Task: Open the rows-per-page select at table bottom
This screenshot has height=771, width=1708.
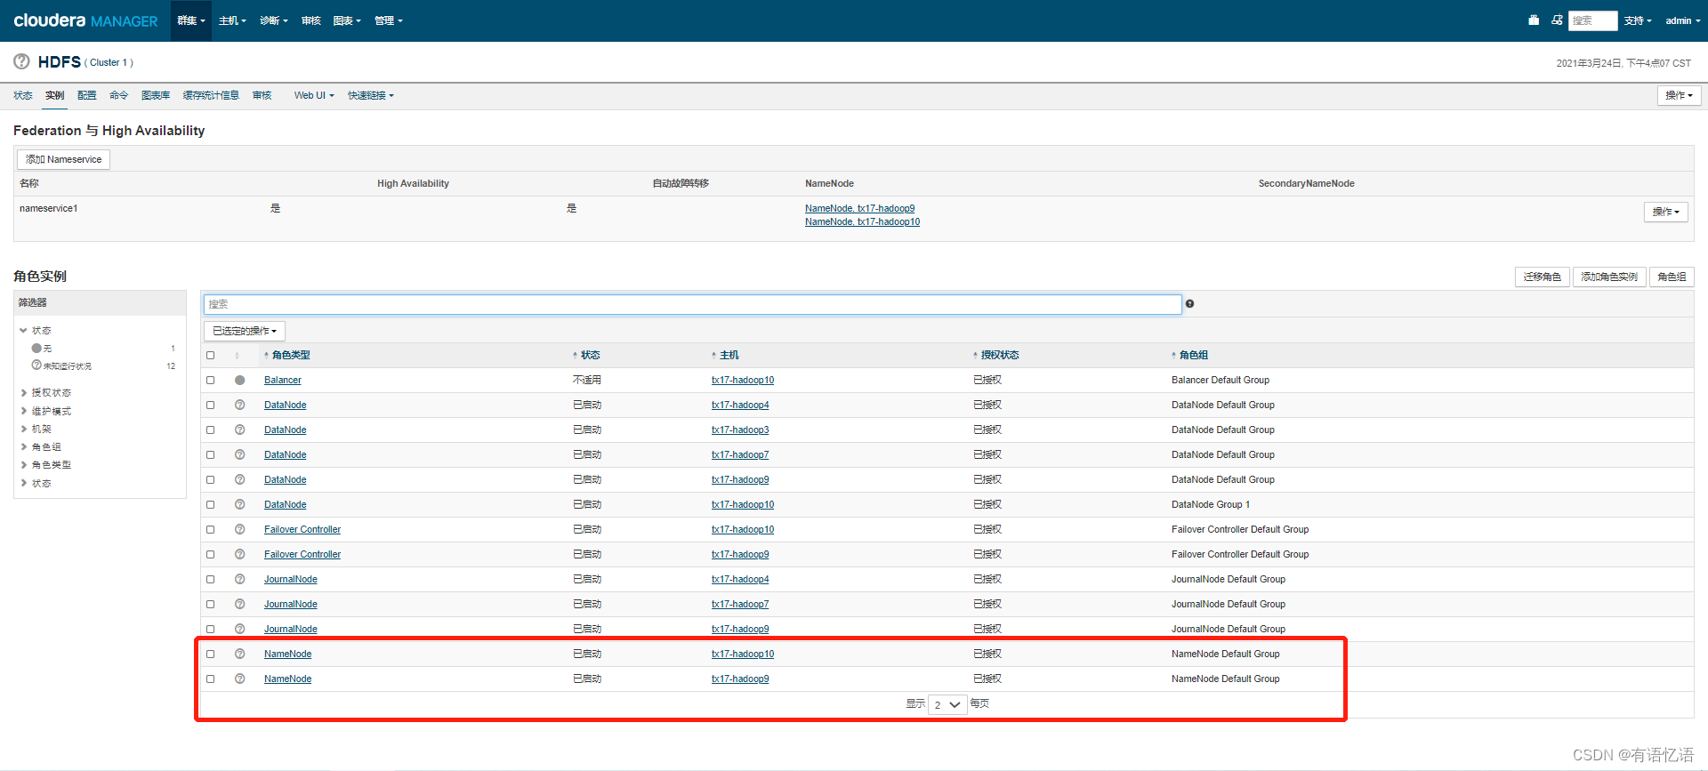Action: tap(947, 704)
